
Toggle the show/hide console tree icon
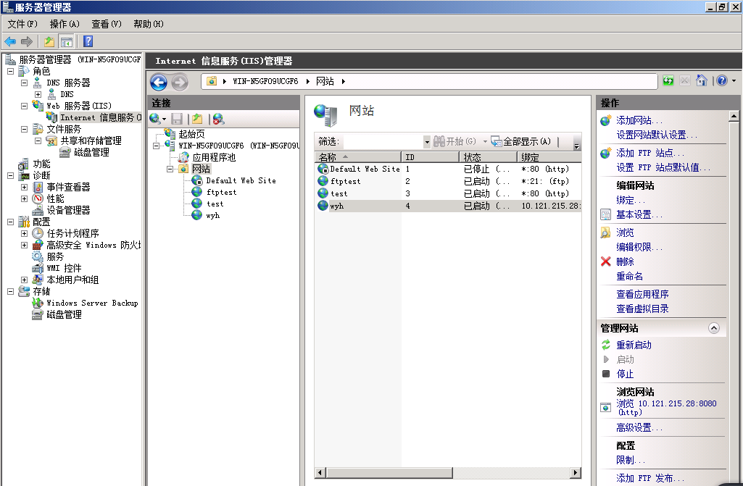[67, 41]
